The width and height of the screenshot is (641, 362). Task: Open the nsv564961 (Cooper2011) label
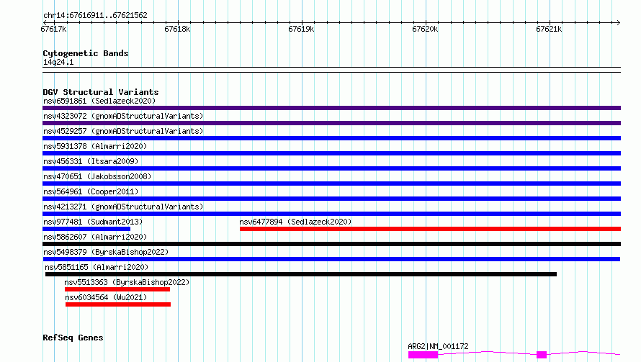(x=91, y=191)
